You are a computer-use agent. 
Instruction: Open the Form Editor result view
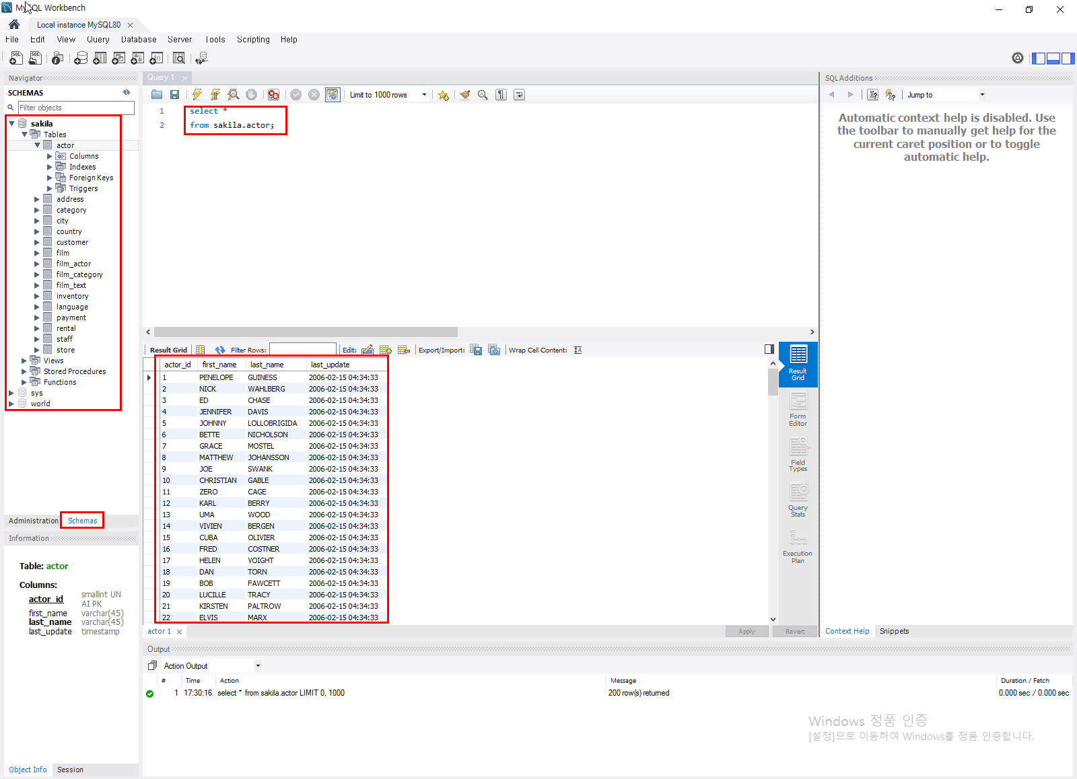(x=798, y=410)
